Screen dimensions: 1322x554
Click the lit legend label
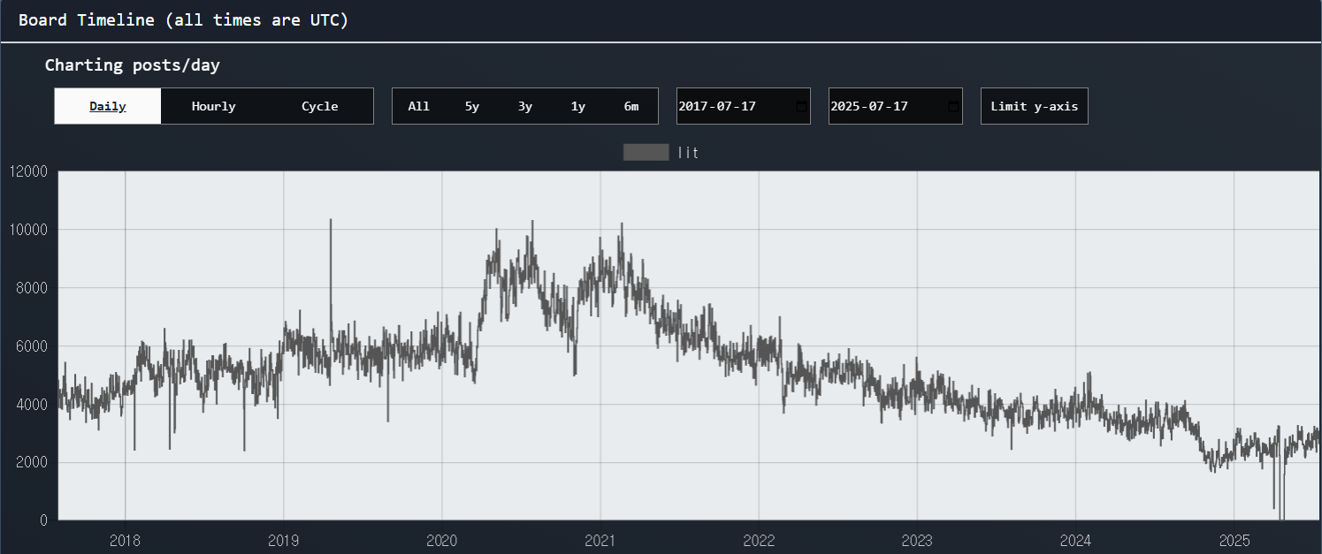tap(689, 153)
